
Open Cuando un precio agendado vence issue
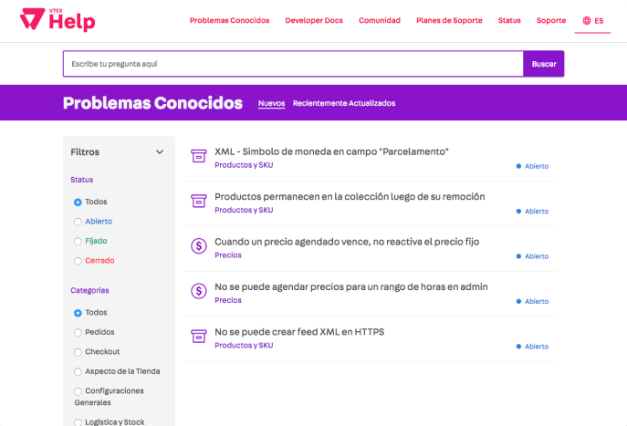(x=347, y=242)
